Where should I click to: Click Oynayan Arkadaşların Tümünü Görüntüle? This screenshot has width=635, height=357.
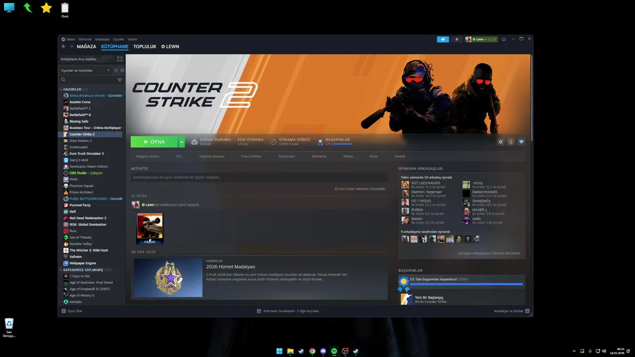coord(489,253)
